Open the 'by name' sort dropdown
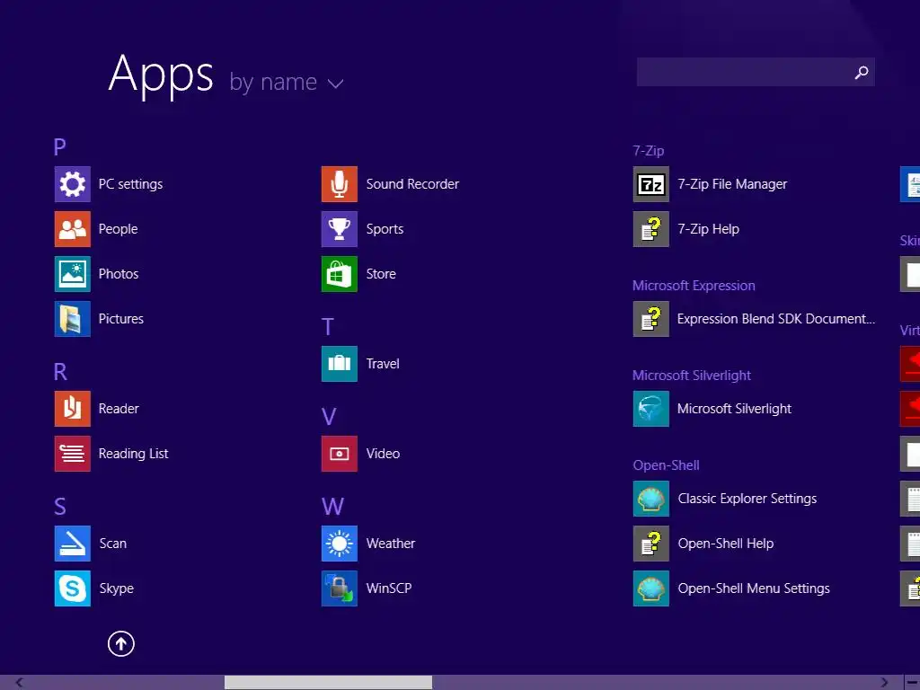The width and height of the screenshot is (920, 690). (286, 82)
